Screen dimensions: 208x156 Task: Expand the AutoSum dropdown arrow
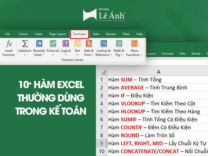(x=25, y=55)
